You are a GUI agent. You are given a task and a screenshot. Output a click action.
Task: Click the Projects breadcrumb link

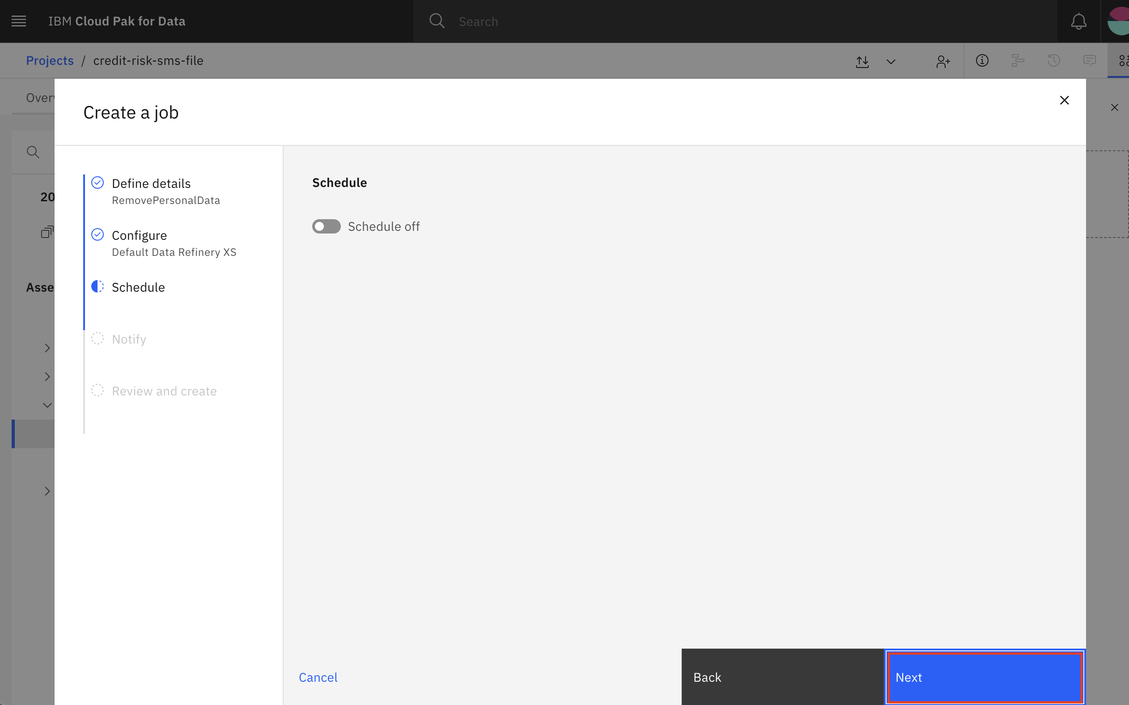click(x=49, y=60)
